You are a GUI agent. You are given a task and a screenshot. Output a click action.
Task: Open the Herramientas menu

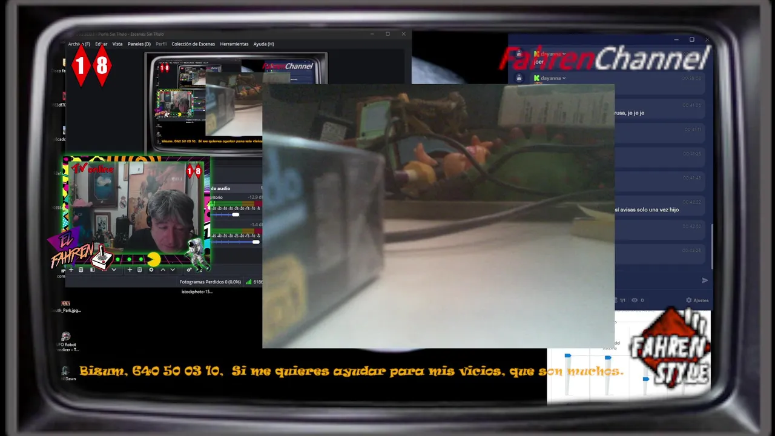point(234,44)
